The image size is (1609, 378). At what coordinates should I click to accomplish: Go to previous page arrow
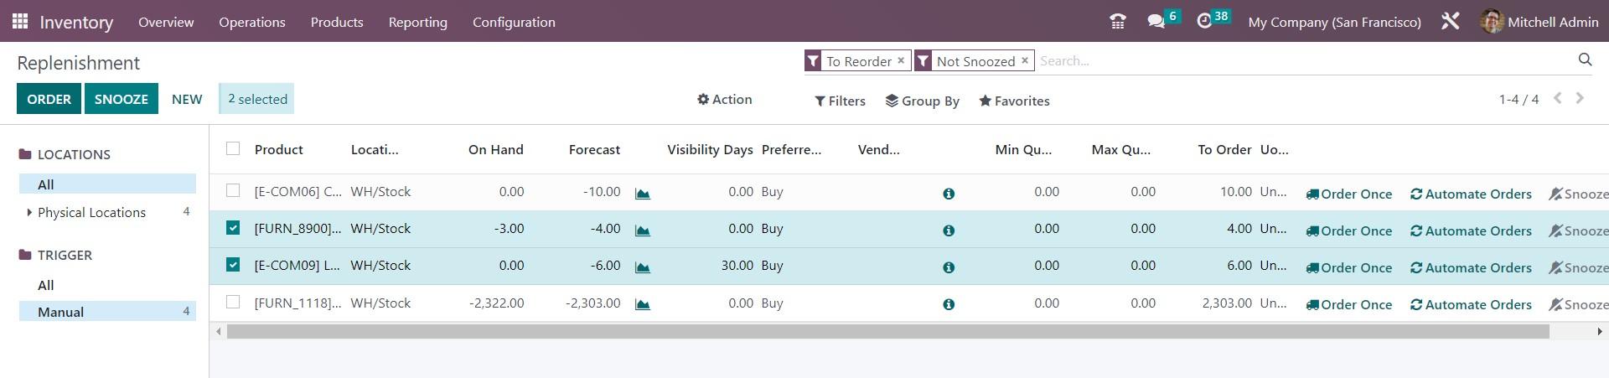(x=1558, y=98)
